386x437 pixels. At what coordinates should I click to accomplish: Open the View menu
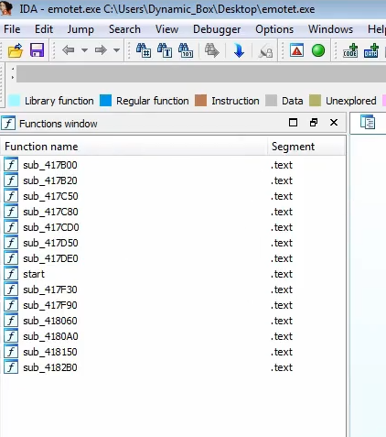pos(166,29)
